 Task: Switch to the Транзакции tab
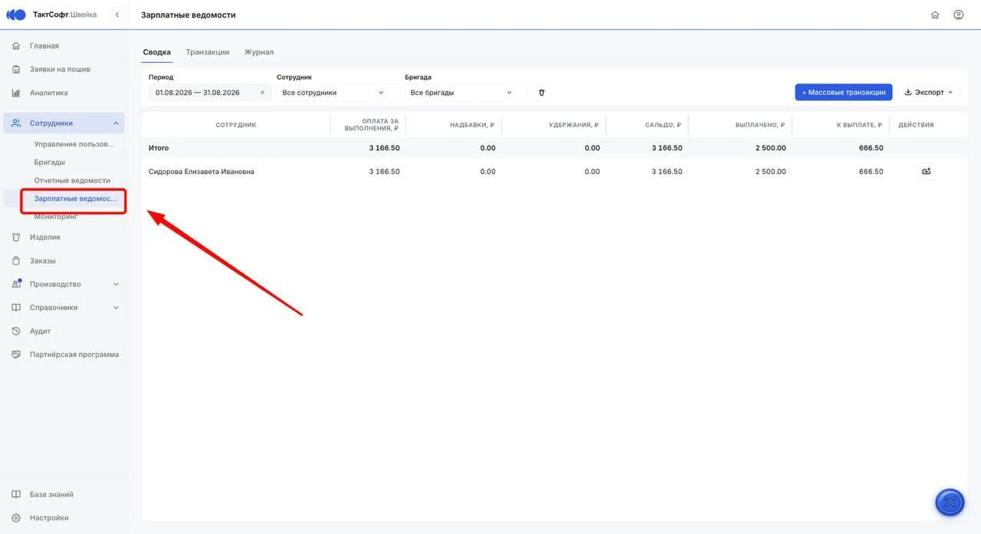pos(208,52)
